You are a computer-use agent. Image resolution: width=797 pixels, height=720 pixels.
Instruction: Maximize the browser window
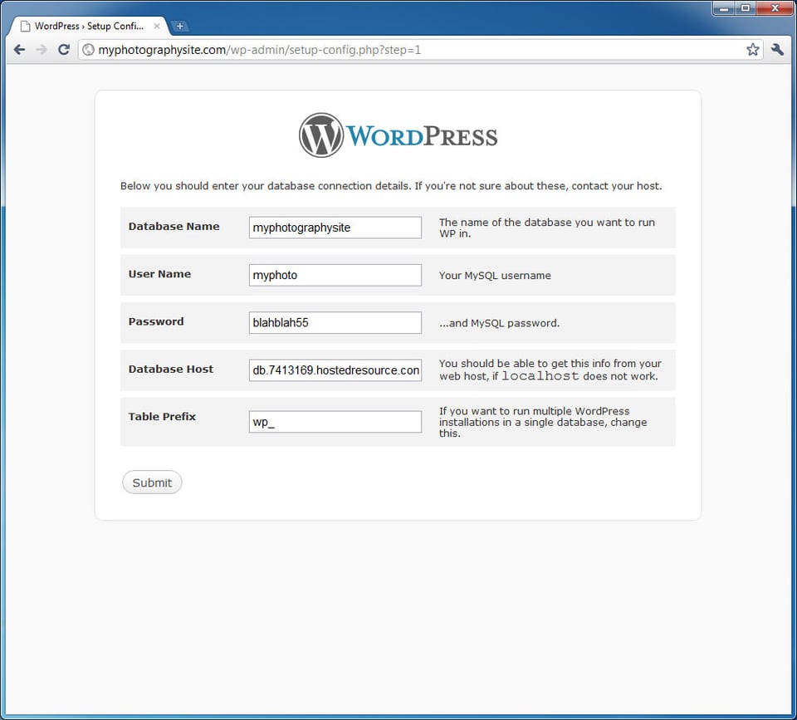click(746, 8)
